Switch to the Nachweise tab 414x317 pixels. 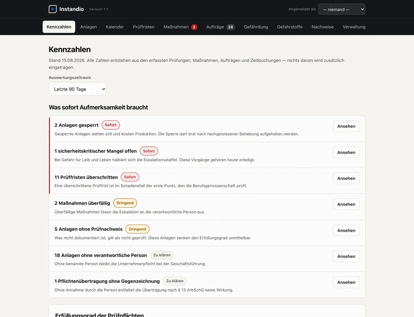coord(322,27)
